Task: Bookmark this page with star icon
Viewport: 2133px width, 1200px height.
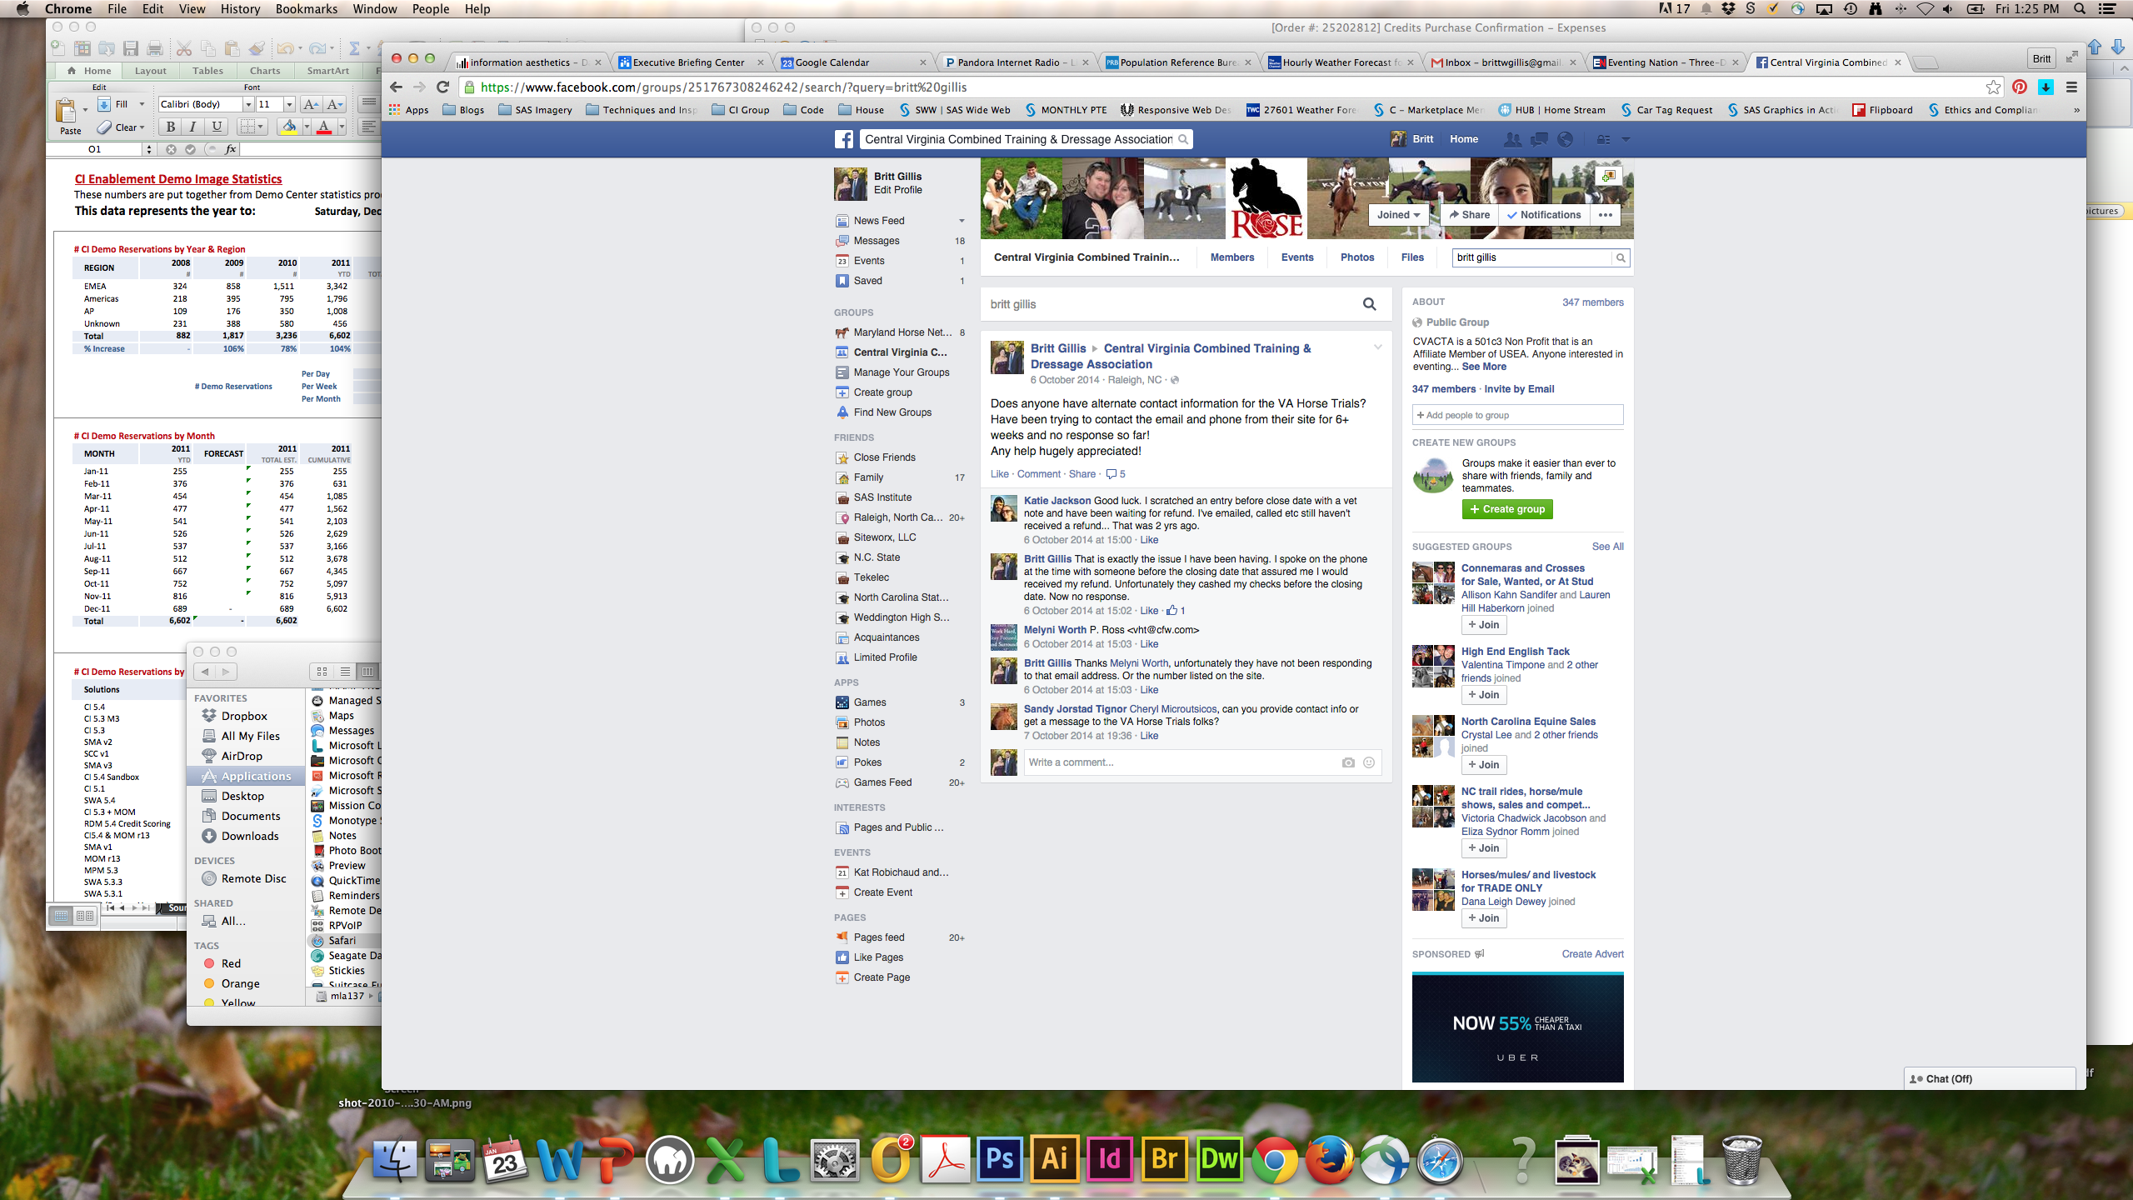Action: [x=1992, y=87]
